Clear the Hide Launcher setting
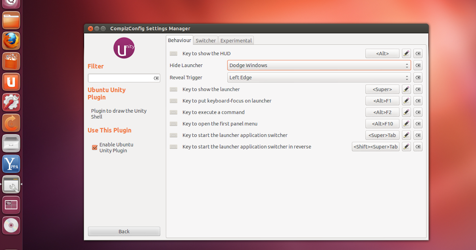 (x=417, y=65)
